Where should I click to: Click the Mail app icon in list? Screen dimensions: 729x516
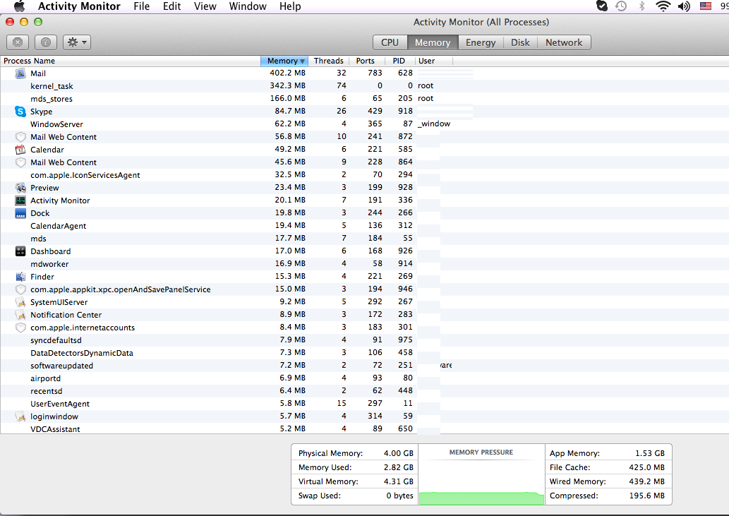[20, 73]
